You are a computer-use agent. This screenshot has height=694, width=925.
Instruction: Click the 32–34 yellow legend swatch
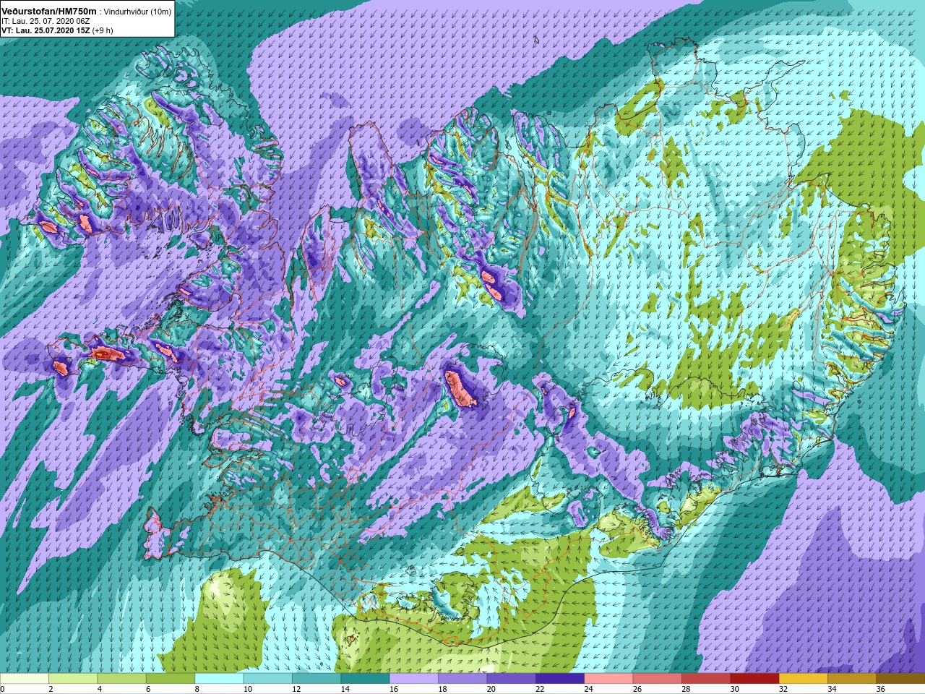click(x=803, y=679)
